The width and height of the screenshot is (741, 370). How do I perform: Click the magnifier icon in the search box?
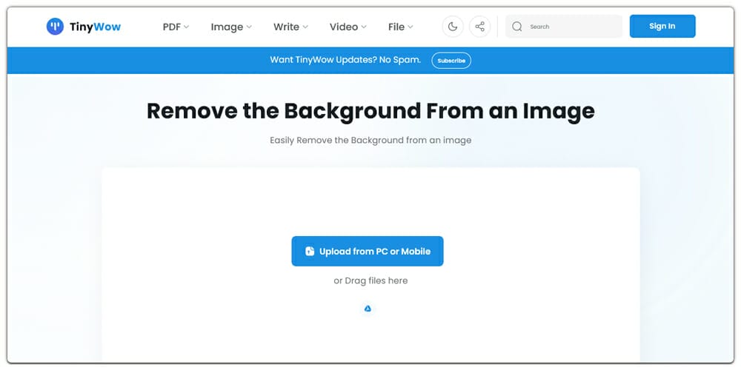[x=517, y=27]
